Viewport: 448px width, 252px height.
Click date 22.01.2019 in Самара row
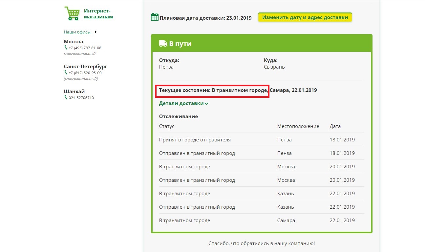click(x=342, y=220)
